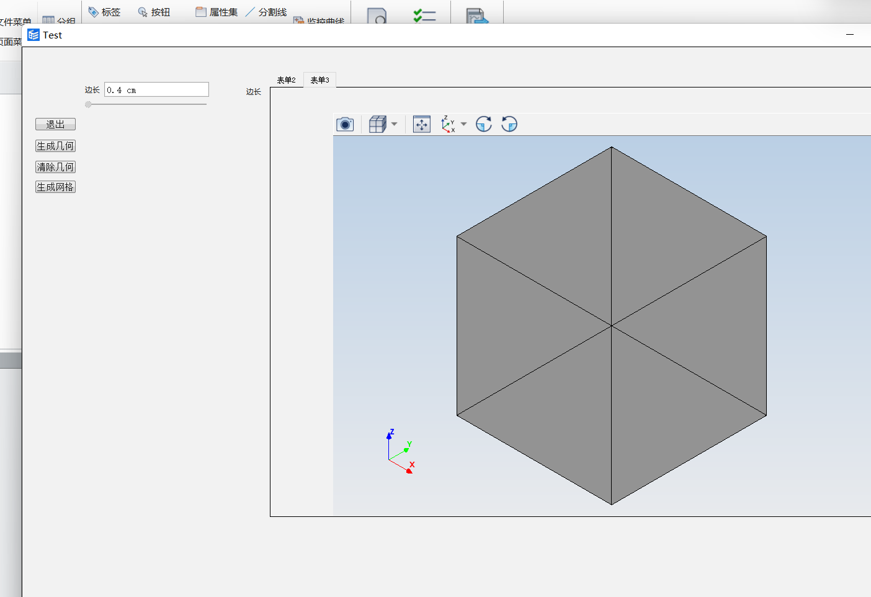
Task: Switch to the 表单2 tab
Action: tap(286, 80)
